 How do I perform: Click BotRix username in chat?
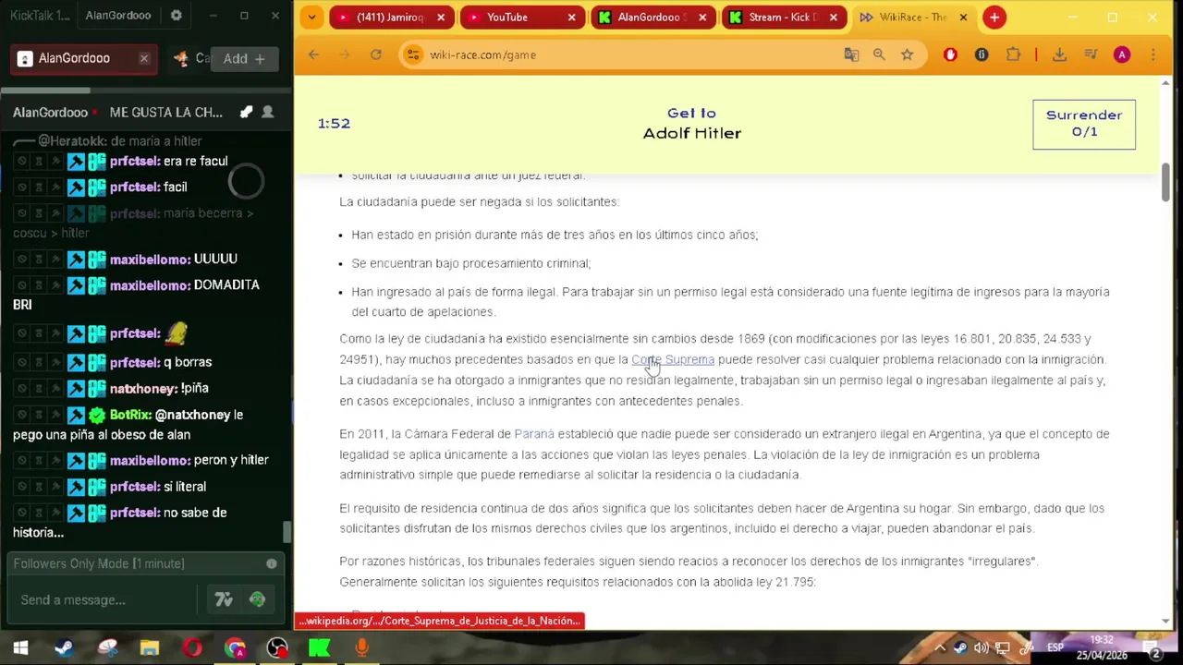coord(130,415)
